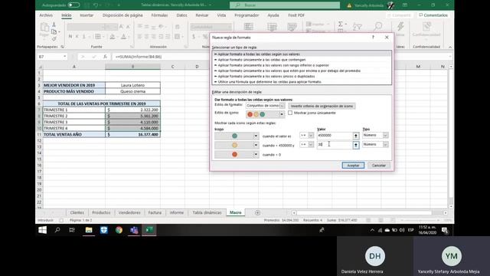490x276 pixels.
Task: Switch to the Datos ribbon tab
Action: (181, 15)
